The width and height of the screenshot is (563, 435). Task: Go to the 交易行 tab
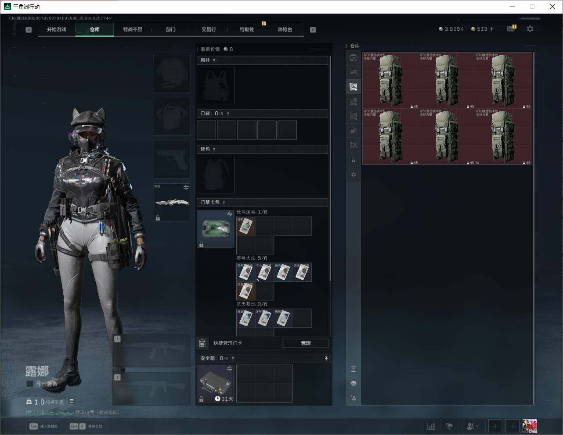(x=209, y=29)
